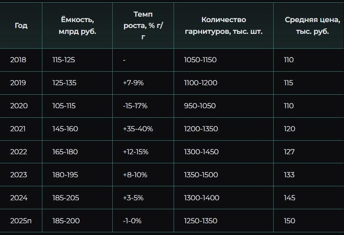The height and width of the screenshot is (235, 344).
Task: Select the quantity cell 1350-1500
Action: (201, 175)
